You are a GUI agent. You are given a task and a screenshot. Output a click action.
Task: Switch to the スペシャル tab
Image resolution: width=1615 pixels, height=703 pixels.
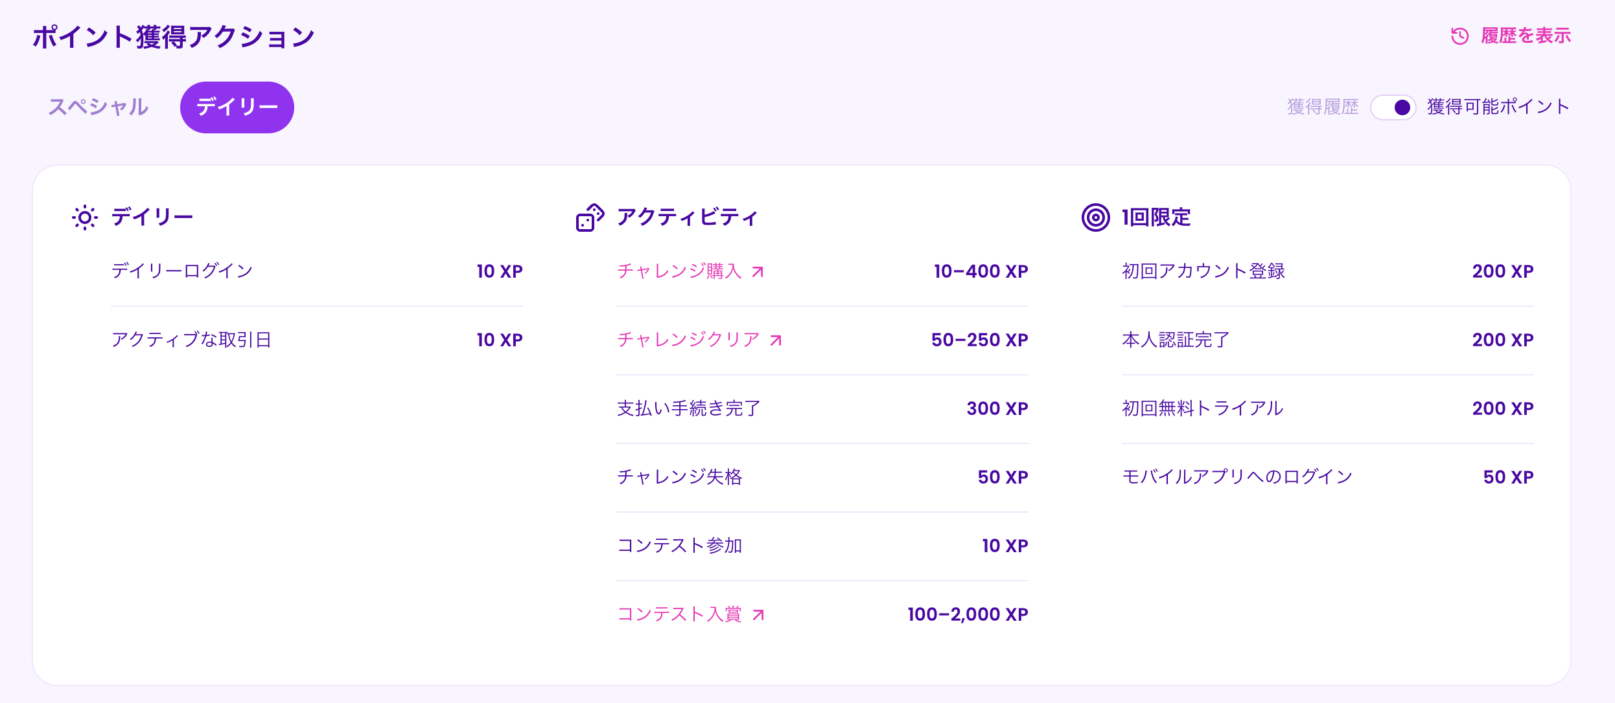99,107
